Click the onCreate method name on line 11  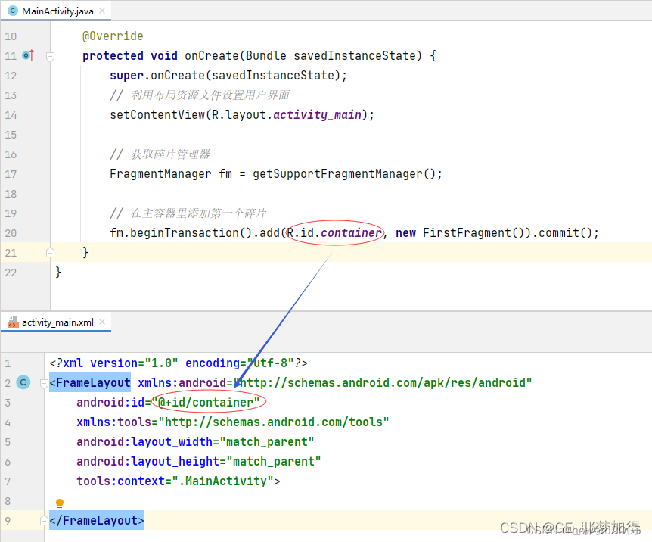pos(212,56)
